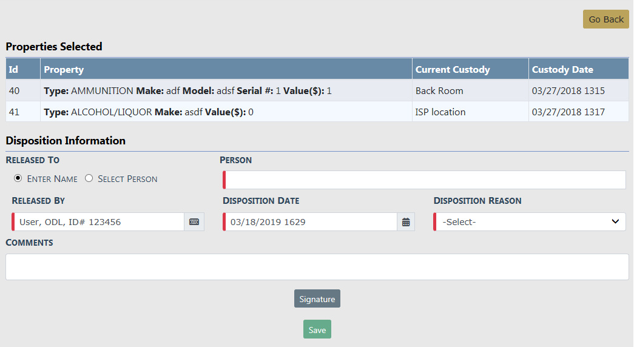This screenshot has height=347, width=634.
Task: Click the green Save button
Action: (x=317, y=329)
